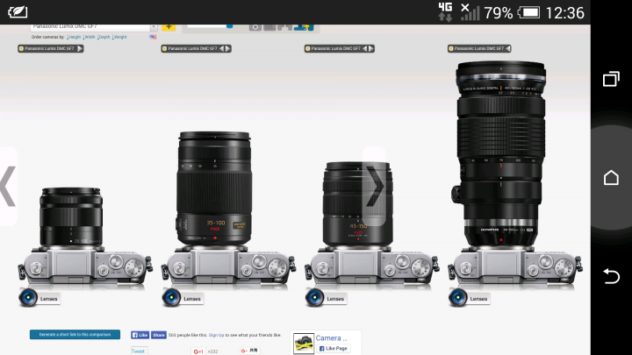Open Lenses for the Olympus lens camera

point(470,298)
